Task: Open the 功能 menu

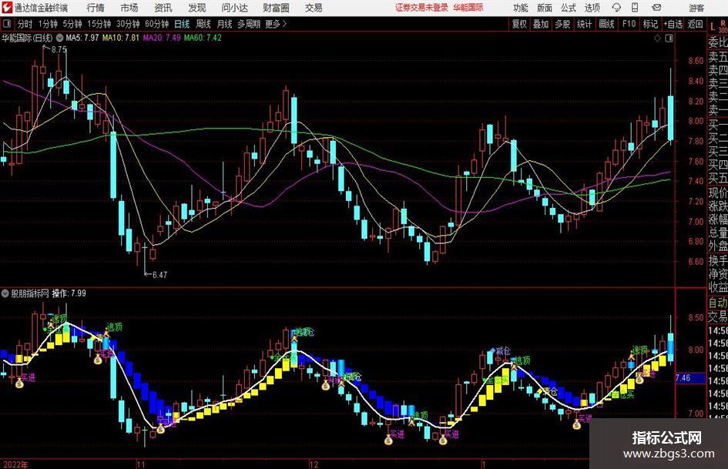Action: pyautogui.click(x=520, y=8)
